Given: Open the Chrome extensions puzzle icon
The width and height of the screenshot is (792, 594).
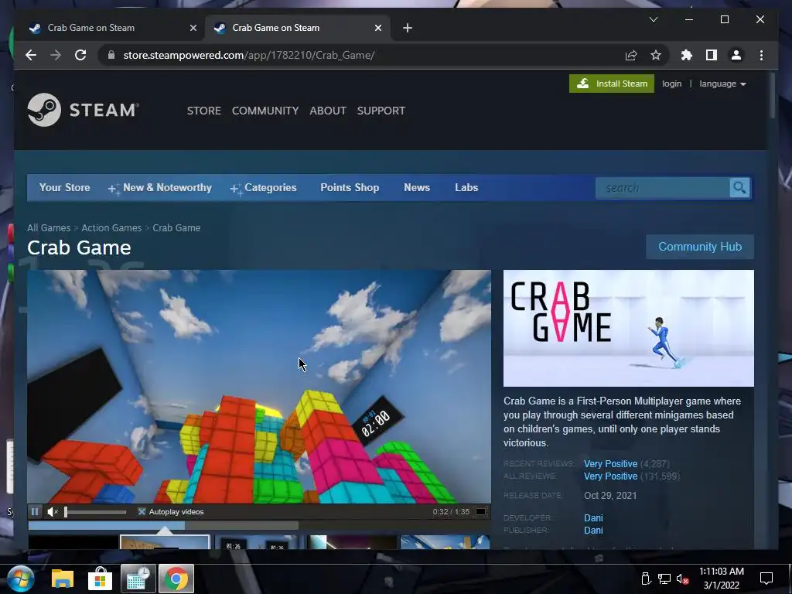Looking at the screenshot, I should [687, 55].
